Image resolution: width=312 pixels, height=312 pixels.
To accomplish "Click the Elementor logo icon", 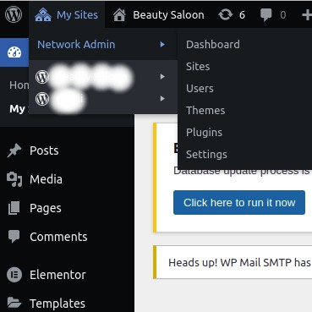I will click(14, 275).
